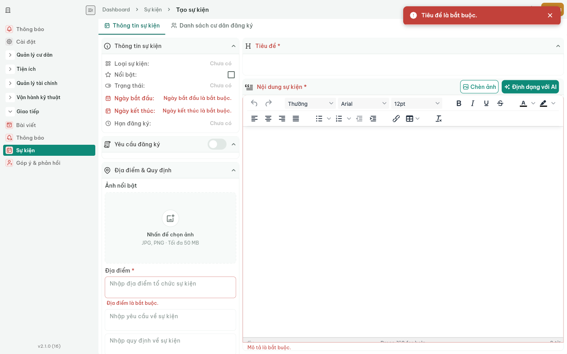Open Góp ý & phản hồi page
This screenshot has height=354, width=567.
pyautogui.click(x=49, y=163)
